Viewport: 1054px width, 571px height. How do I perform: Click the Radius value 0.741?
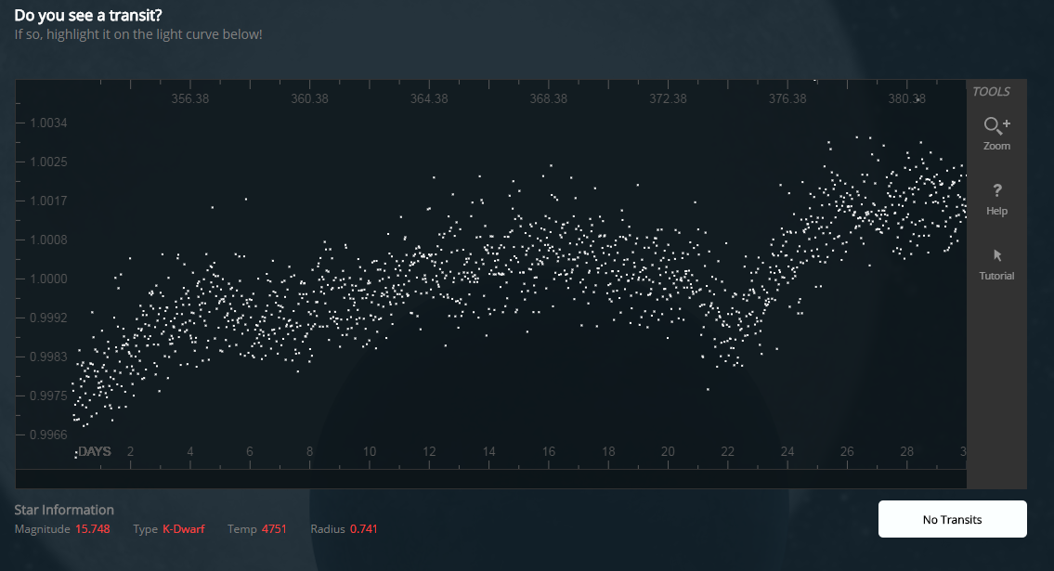point(363,529)
